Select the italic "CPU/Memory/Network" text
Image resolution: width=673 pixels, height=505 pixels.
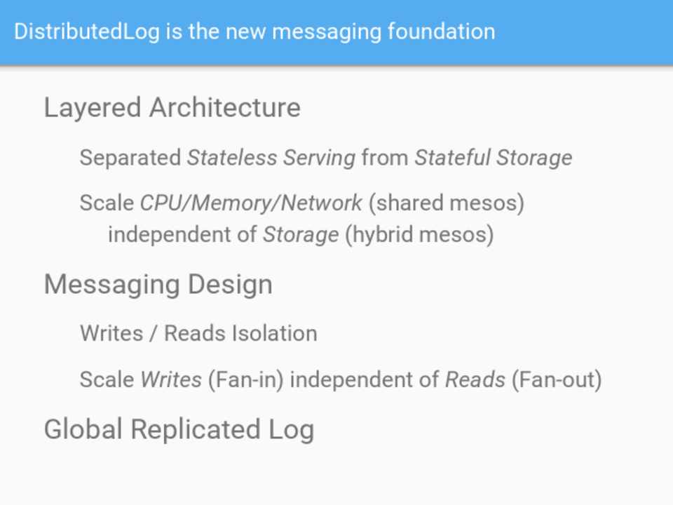[252, 203]
